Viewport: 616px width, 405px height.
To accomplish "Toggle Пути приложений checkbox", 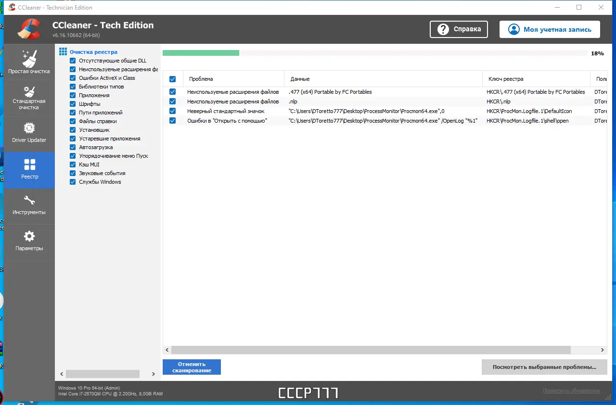I will [x=73, y=113].
